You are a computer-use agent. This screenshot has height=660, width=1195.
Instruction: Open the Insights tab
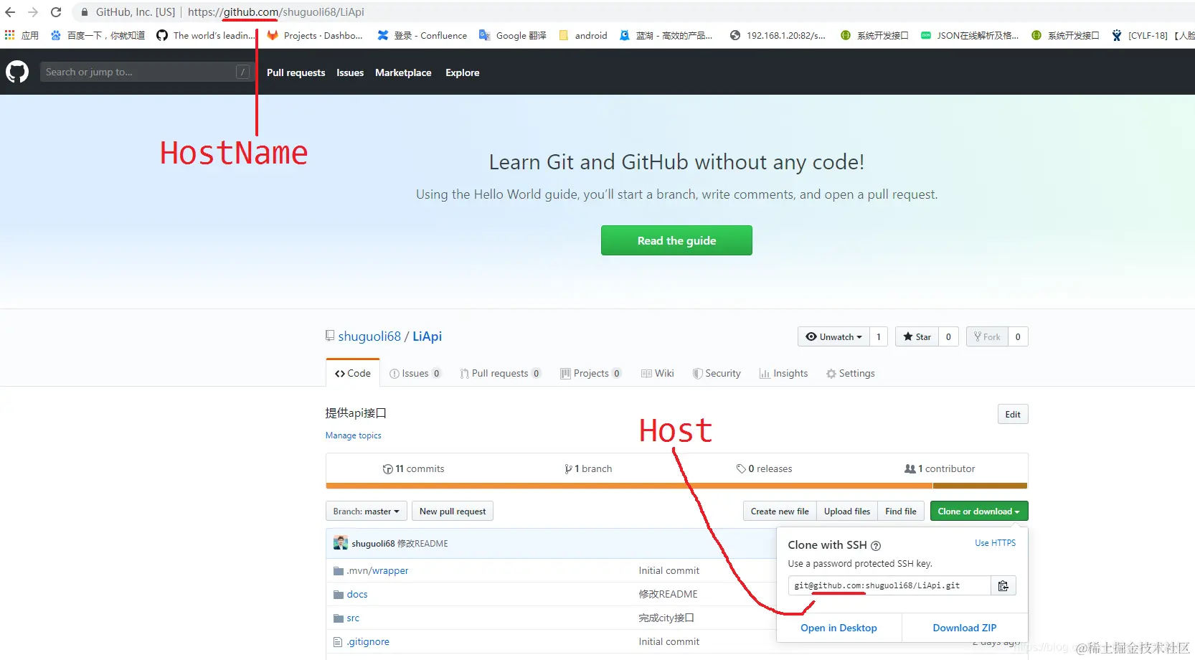(783, 373)
